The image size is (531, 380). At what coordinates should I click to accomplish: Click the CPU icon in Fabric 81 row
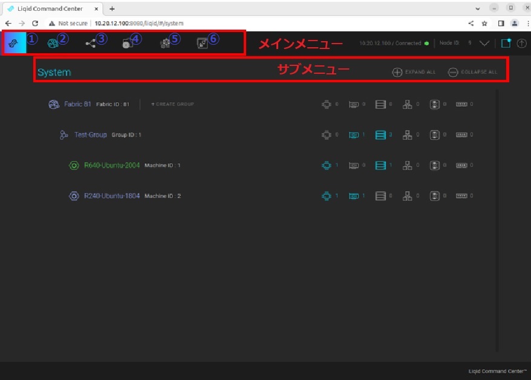327,104
